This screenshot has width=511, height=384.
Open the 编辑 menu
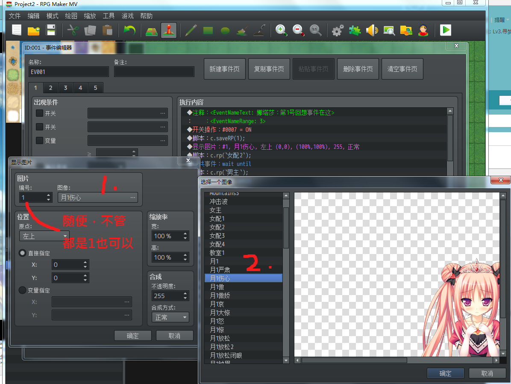(33, 16)
